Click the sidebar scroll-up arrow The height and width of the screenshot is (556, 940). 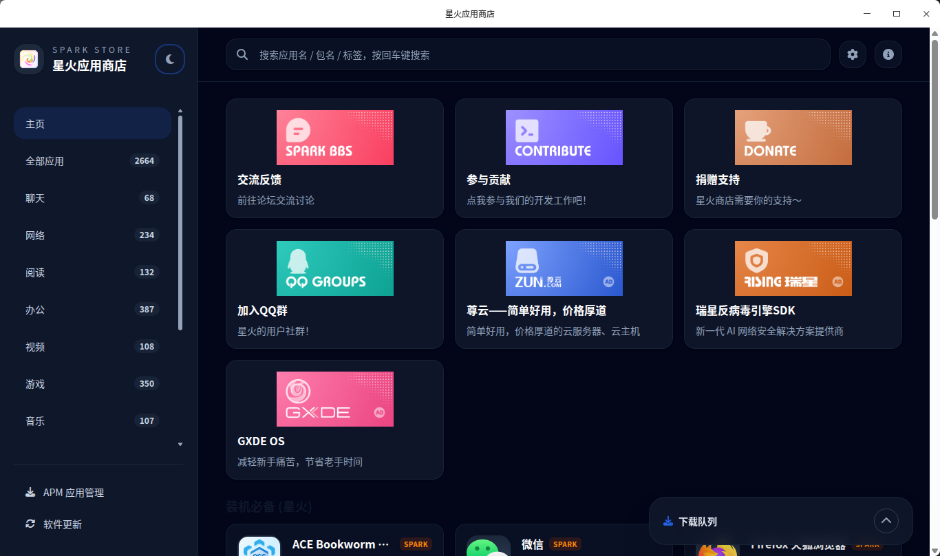point(180,110)
